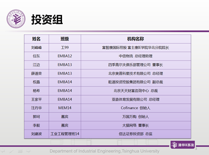Select the name cell 刘峰峰
The height and width of the screenshot is (155, 209).
click(37, 48)
